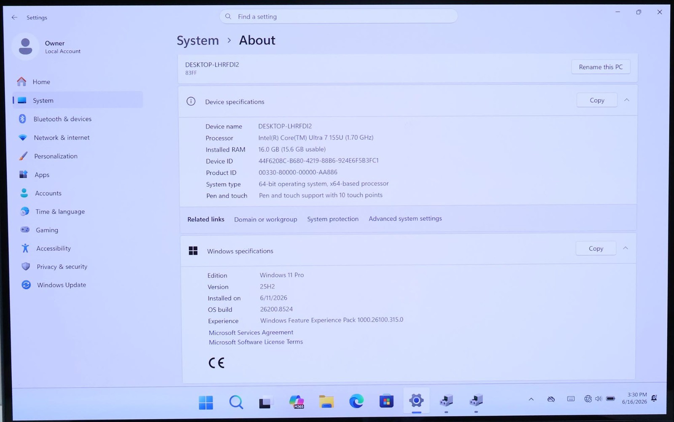The image size is (674, 422).
Task: Open Advanced system settings link
Action: [x=405, y=219]
